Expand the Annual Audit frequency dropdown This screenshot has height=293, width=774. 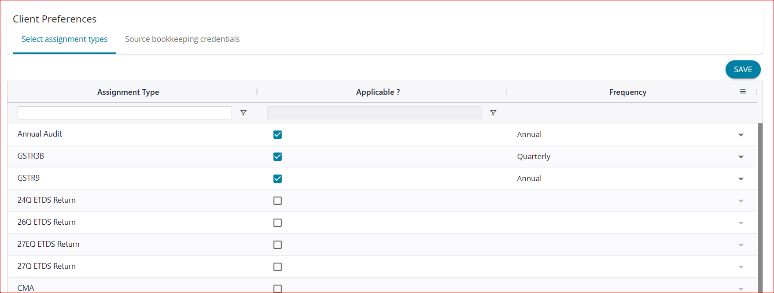point(741,135)
